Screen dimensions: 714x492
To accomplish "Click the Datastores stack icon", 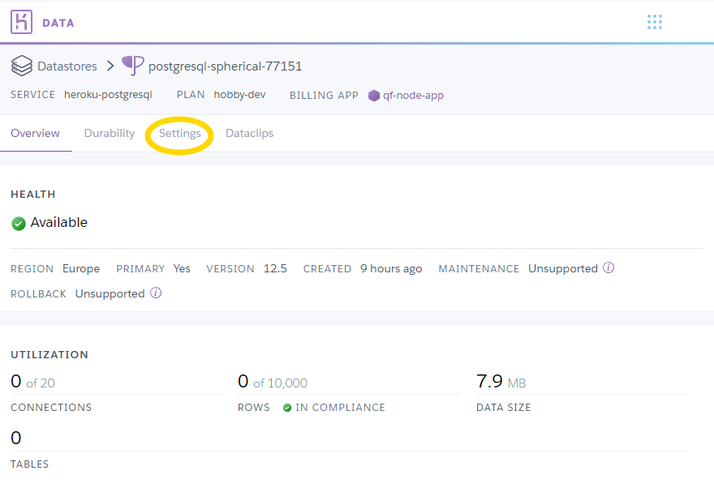I will pyautogui.click(x=22, y=66).
